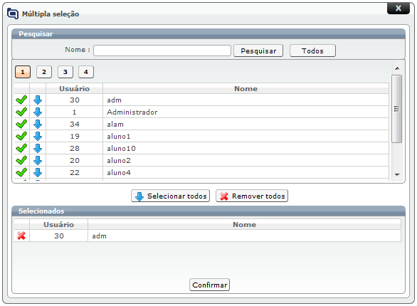Click the scrollbar down arrow in user list
This screenshot has width=417, height=306.
point(397,174)
